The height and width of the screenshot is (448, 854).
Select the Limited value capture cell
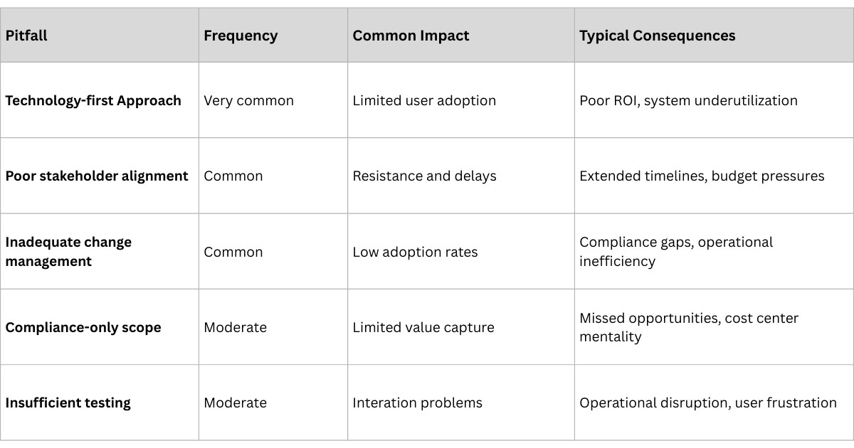click(x=423, y=327)
